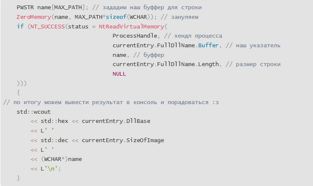Click the std::dec manipulator
Screen dimensions: 313x186
click(54, 140)
